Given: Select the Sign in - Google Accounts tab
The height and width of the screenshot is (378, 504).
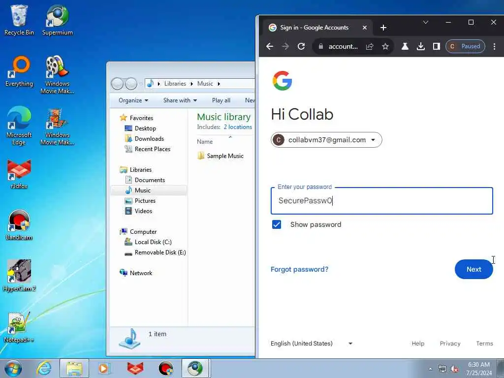Looking at the screenshot, I should [x=316, y=28].
